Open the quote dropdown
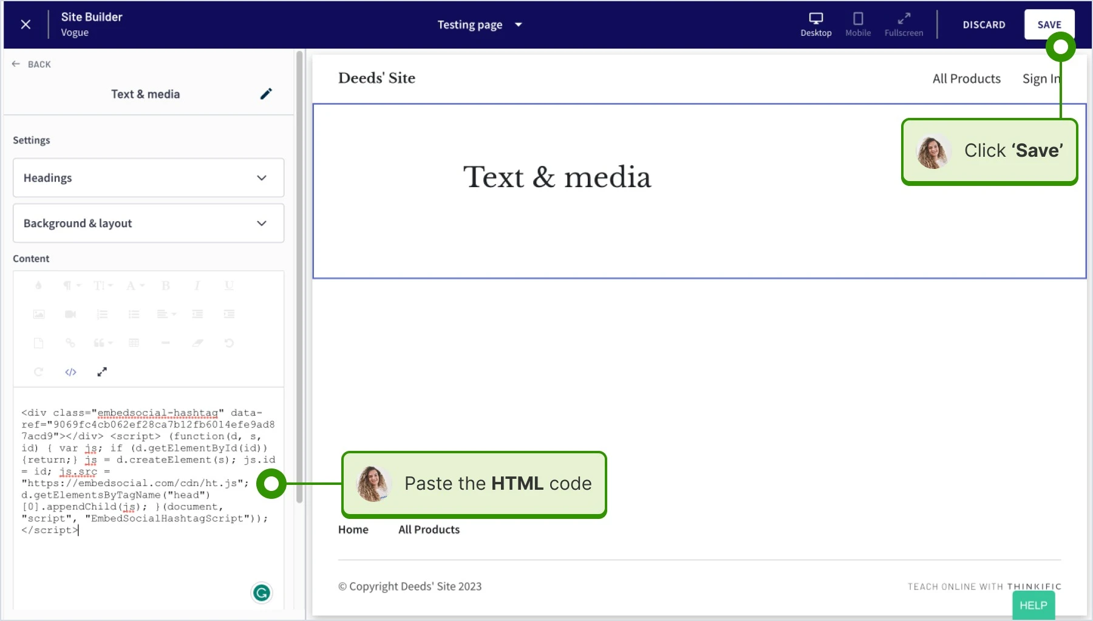Viewport: 1093px width, 621px height. 103,343
